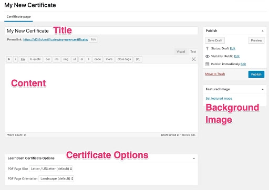Click the Draft saved timestamp text
Image resolution: width=269 pixels, height=190 pixels.
[x=178, y=135]
